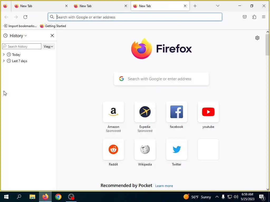Image resolution: width=270 pixels, height=202 pixels.
Task: Open the weather widget 56°F Sunny
Action: pos(197,197)
